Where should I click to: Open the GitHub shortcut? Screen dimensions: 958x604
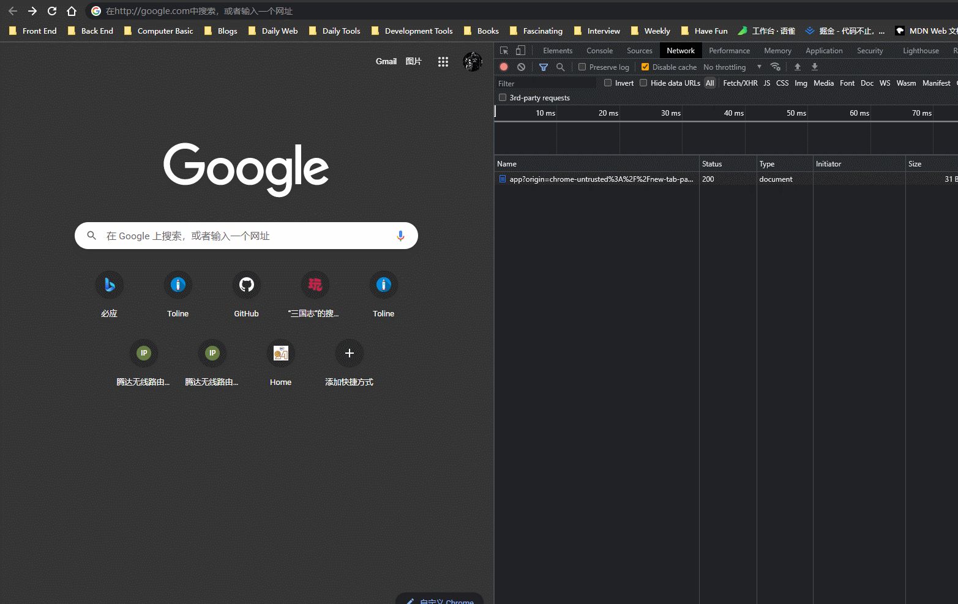click(x=247, y=294)
